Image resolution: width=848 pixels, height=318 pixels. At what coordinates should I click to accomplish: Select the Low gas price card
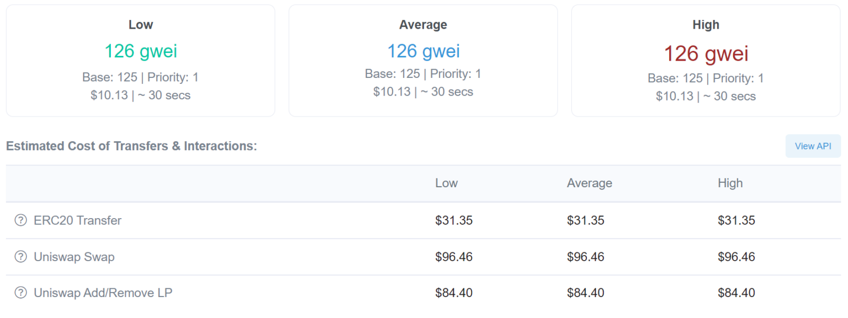pyautogui.click(x=140, y=61)
